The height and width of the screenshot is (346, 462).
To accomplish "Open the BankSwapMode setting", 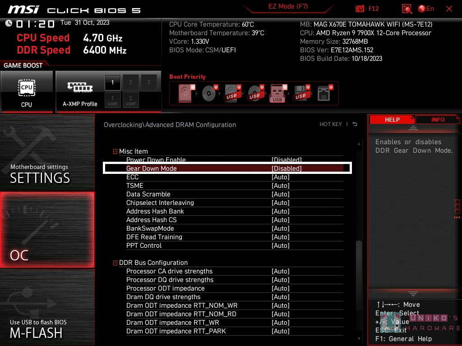I will click(x=235, y=228).
